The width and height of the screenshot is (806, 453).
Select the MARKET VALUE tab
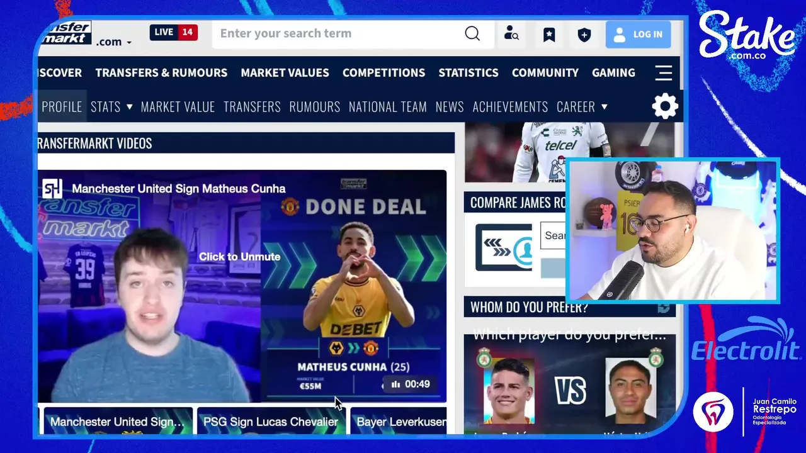tap(178, 106)
